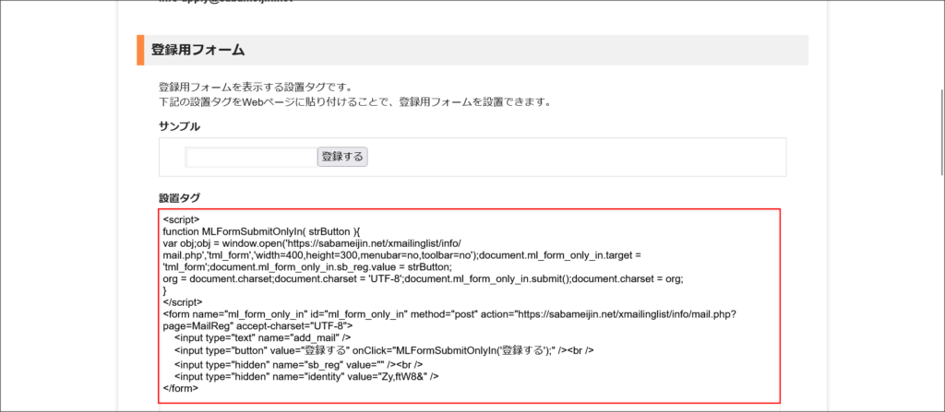The width and height of the screenshot is (945, 412).
Task: Click the opening <script> line in code
Action: (x=181, y=220)
